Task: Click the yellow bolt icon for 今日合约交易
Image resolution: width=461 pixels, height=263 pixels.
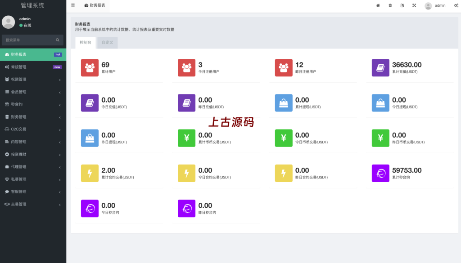Action: pos(186,173)
